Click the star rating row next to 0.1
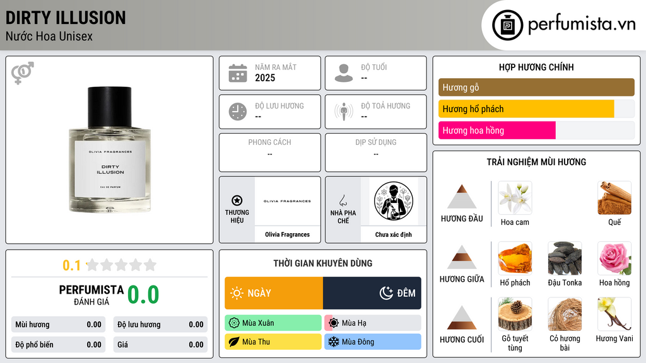The height and width of the screenshot is (363, 646). tap(122, 265)
